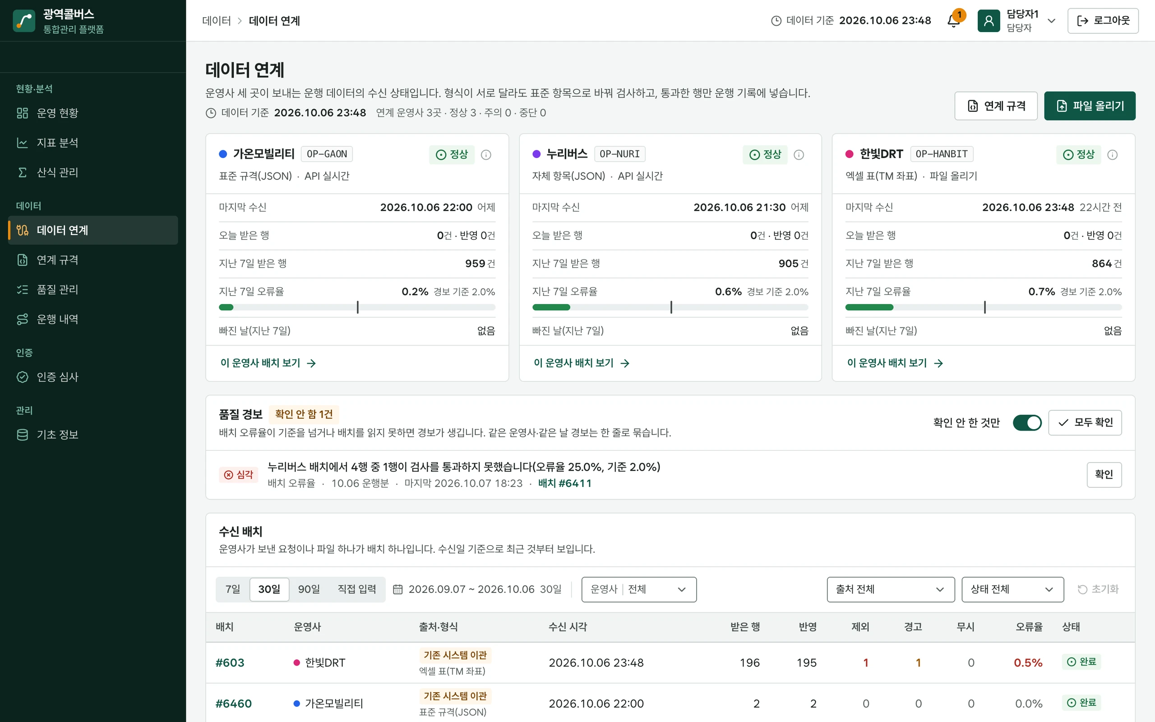The image size is (1155, 722).
Task: Toggle the 확인 안 한 것만 switch
Action: click(1027, 423)
